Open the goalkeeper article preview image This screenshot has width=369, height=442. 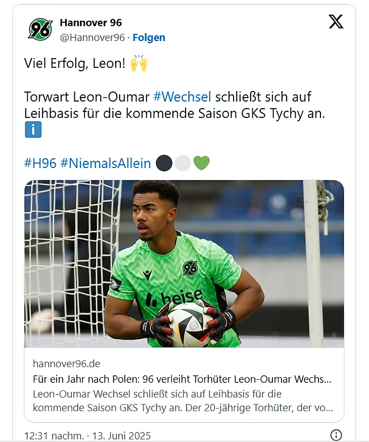pos(184,263)
